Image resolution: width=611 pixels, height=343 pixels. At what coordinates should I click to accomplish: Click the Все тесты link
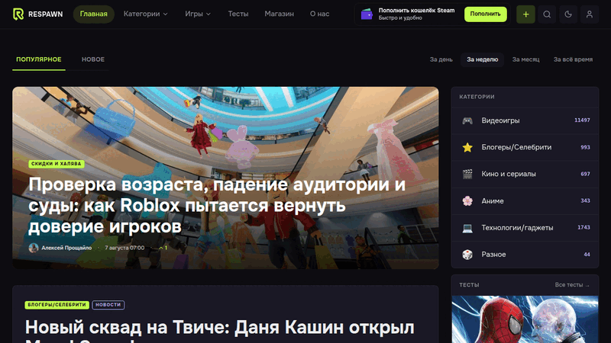point(571,285)
